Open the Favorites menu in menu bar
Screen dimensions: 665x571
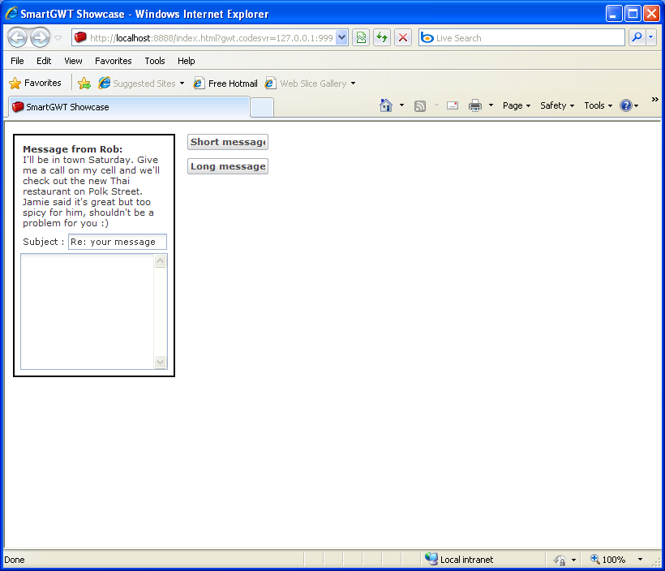coord(114,61)
